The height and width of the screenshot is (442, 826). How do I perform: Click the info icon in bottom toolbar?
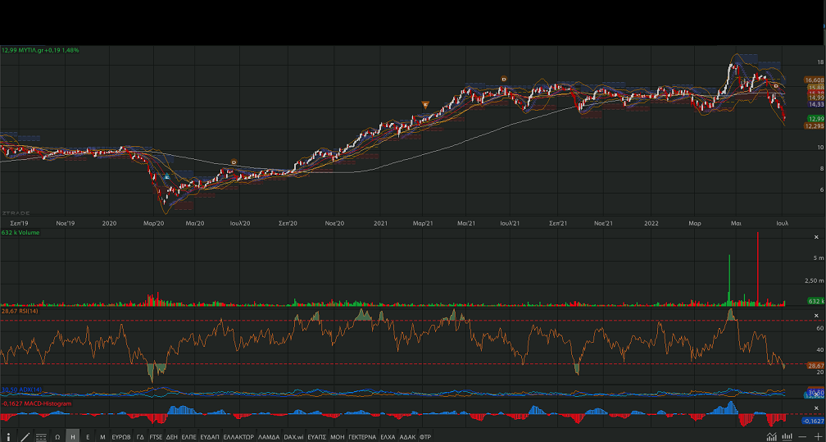click(9, 437)
